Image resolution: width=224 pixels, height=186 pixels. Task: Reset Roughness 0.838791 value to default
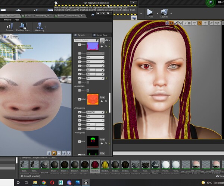point(106,112)
